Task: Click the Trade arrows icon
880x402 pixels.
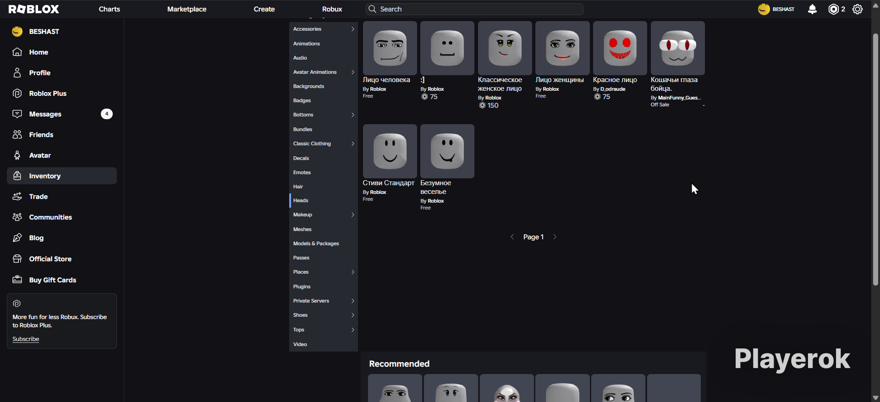Action: (x=17, y=197)
